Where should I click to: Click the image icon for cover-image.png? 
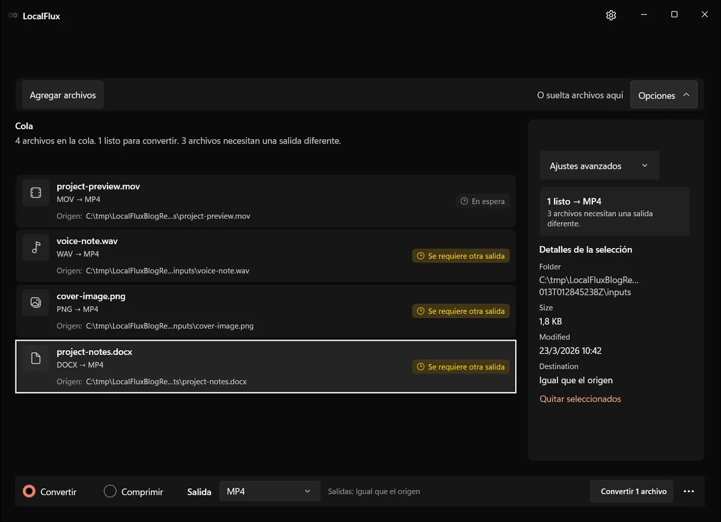(35, 303)
